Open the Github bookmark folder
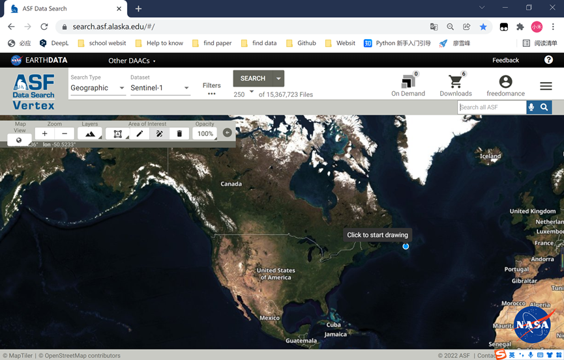 coord(301,43)
